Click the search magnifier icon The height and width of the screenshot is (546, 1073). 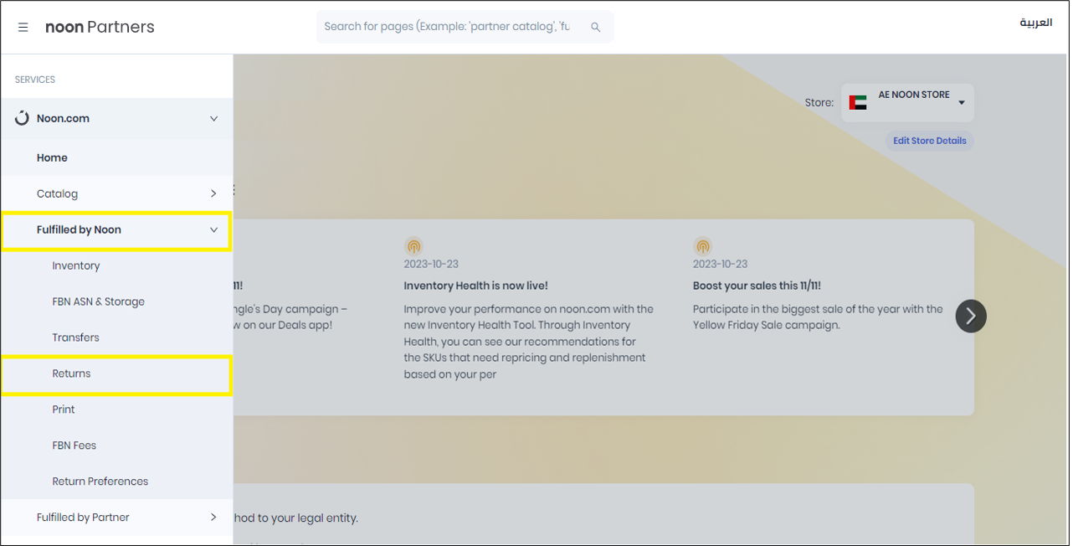[x=596, y=28]
